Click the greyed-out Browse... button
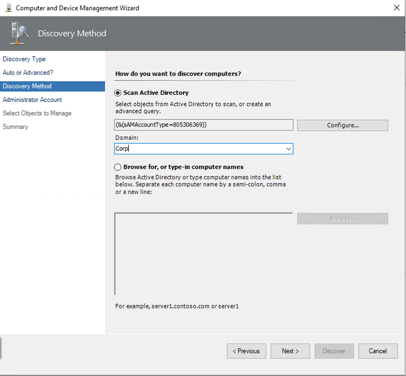Viewport: 406px width, 376px height. point(342,218)
